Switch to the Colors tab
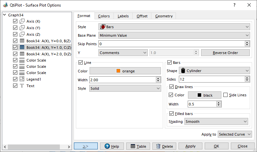This screenshot has width=257, height=152. tap(104, 16)
